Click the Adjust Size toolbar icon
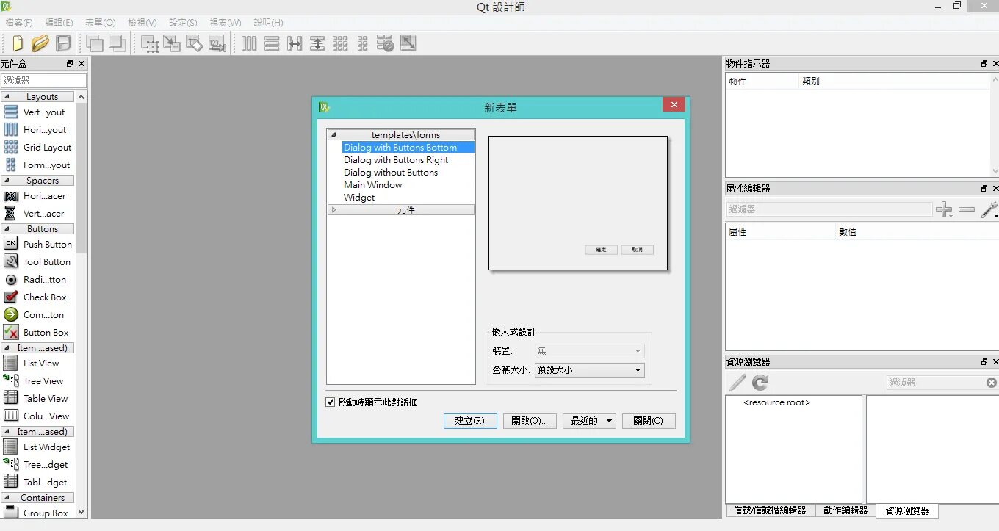Screen dimensions: 999x531 pos(408,43)
